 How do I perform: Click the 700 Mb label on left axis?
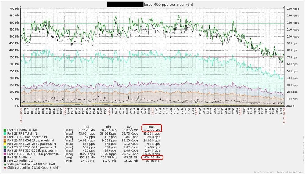pos(14,9)
